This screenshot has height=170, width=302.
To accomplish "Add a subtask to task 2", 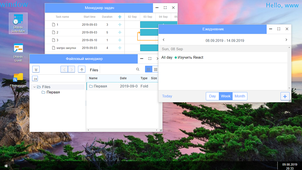I will point(120,32).
